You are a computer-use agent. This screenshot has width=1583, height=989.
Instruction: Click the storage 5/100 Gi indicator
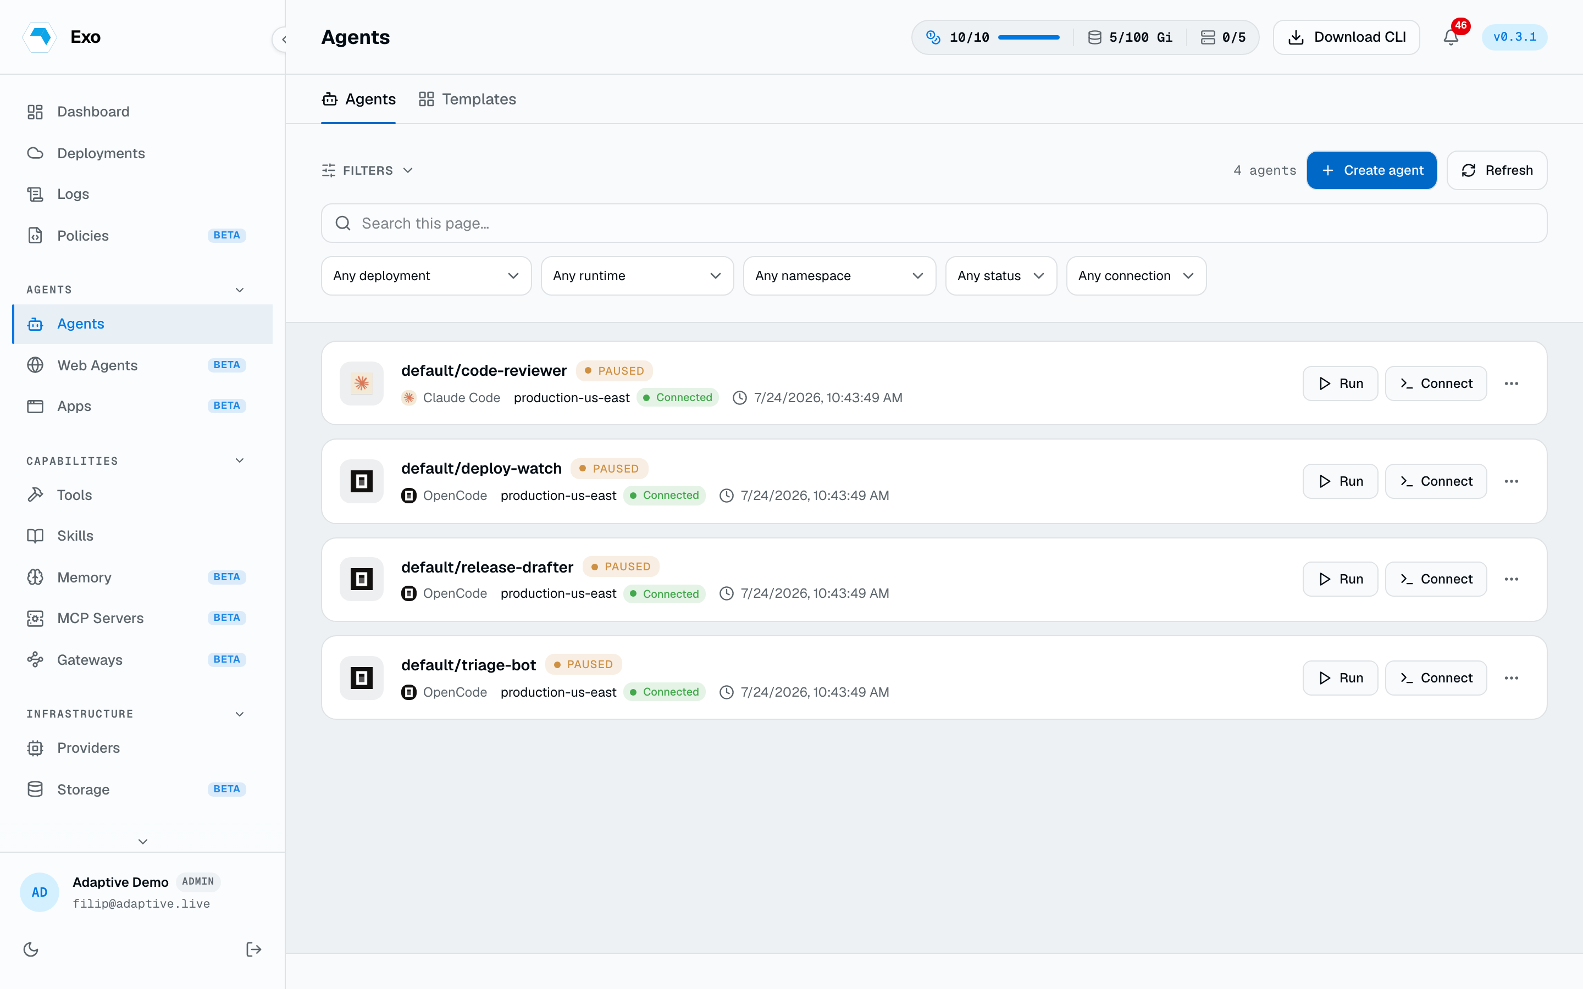pos(1130,37)
